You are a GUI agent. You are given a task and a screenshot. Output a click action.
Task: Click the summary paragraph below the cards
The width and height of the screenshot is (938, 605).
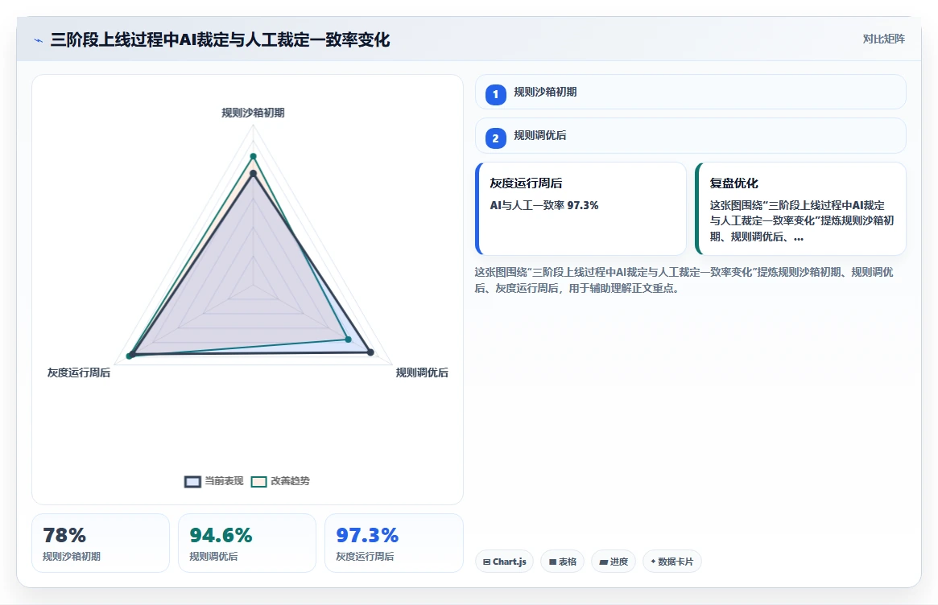tap(684, 280)
